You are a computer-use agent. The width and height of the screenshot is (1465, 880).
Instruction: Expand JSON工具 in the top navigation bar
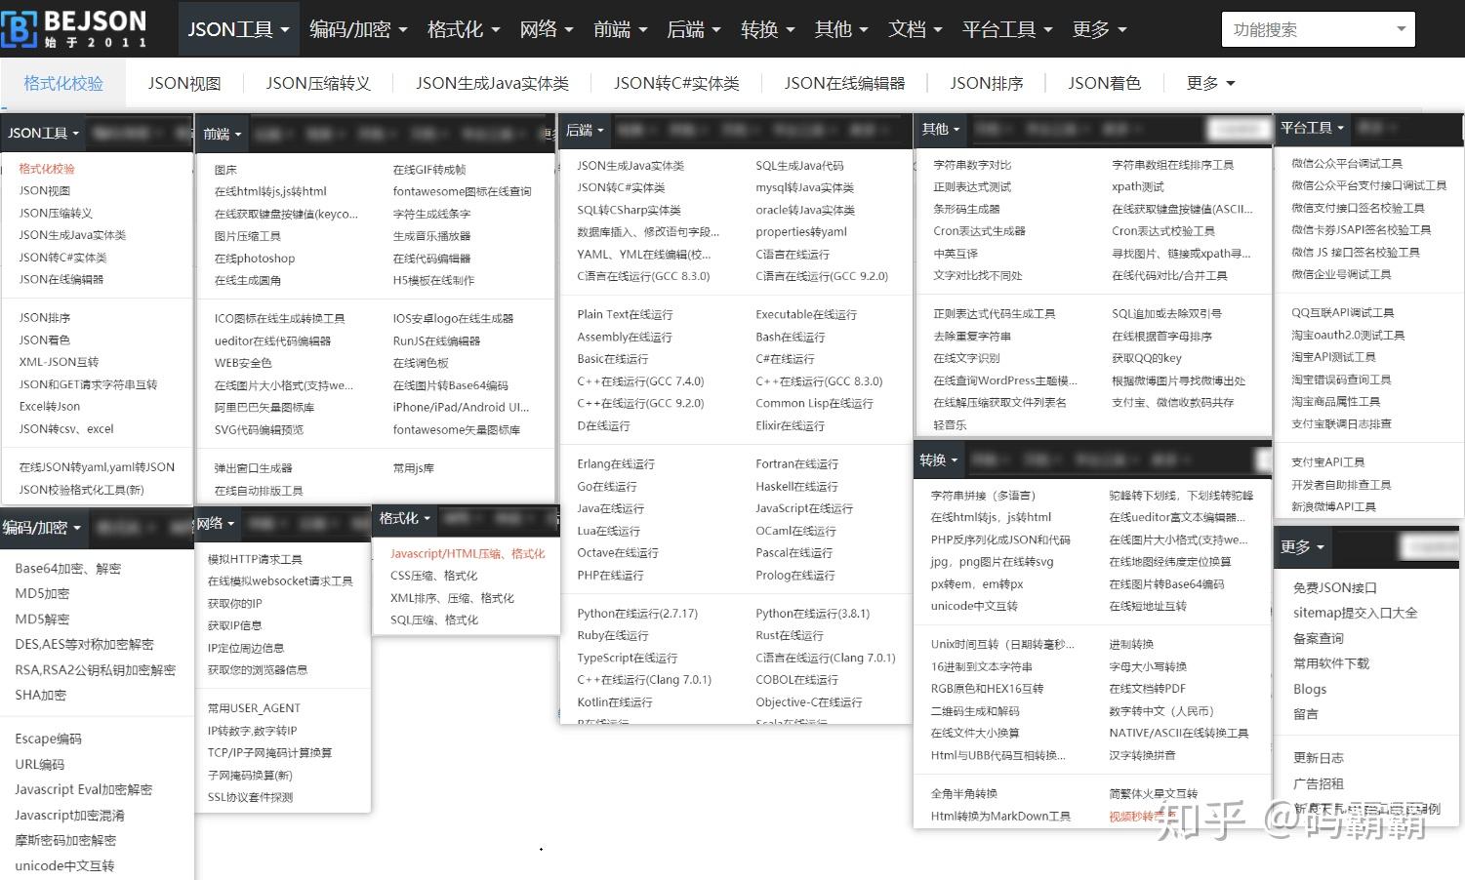click(238, 29)
